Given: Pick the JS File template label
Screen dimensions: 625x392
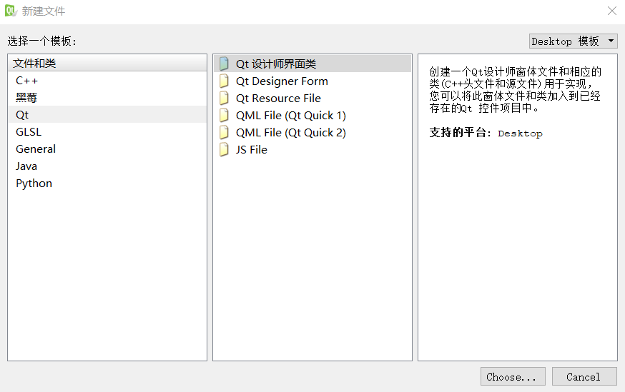Looking at the screenshot, I should tap(252, 149).
